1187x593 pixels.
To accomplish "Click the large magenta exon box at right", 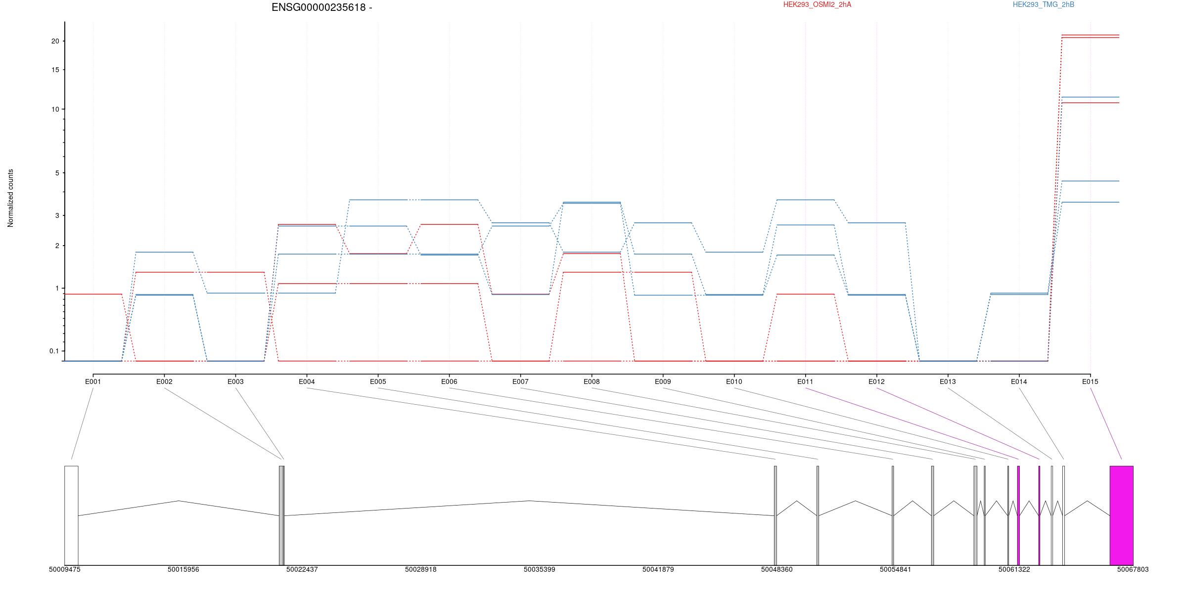I will 1121,515.
